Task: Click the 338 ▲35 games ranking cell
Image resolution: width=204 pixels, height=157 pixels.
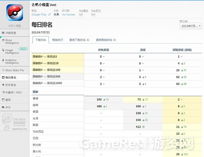Action: [x=143, y=113]
